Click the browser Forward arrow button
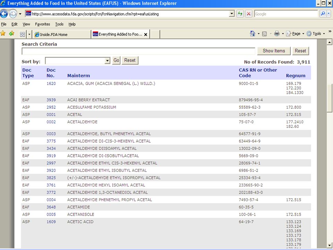The width and height of the screenshot is (333, 250). point(13,14)
